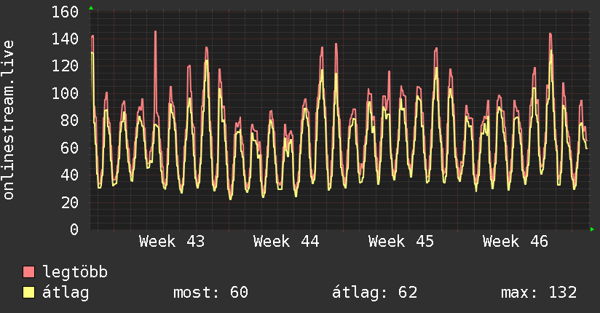
Task: Click the 40 y-axis tick label
Action: click(x=70, y=175)
